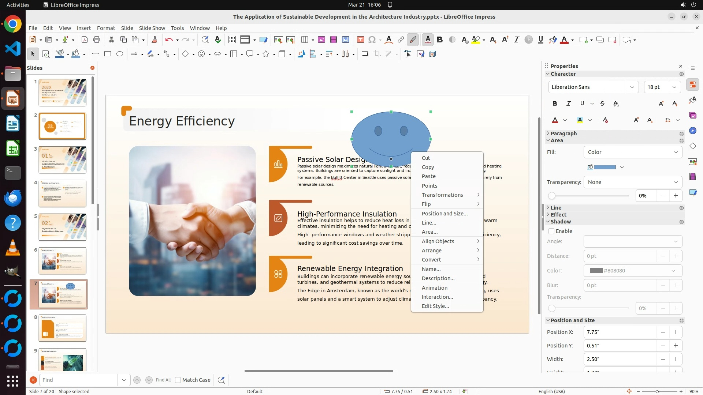Toggle the Match Case checkbox
Image resolution: width=703 pixels, height=395 pixels.
pyautogui.click(x=178, y=380)
